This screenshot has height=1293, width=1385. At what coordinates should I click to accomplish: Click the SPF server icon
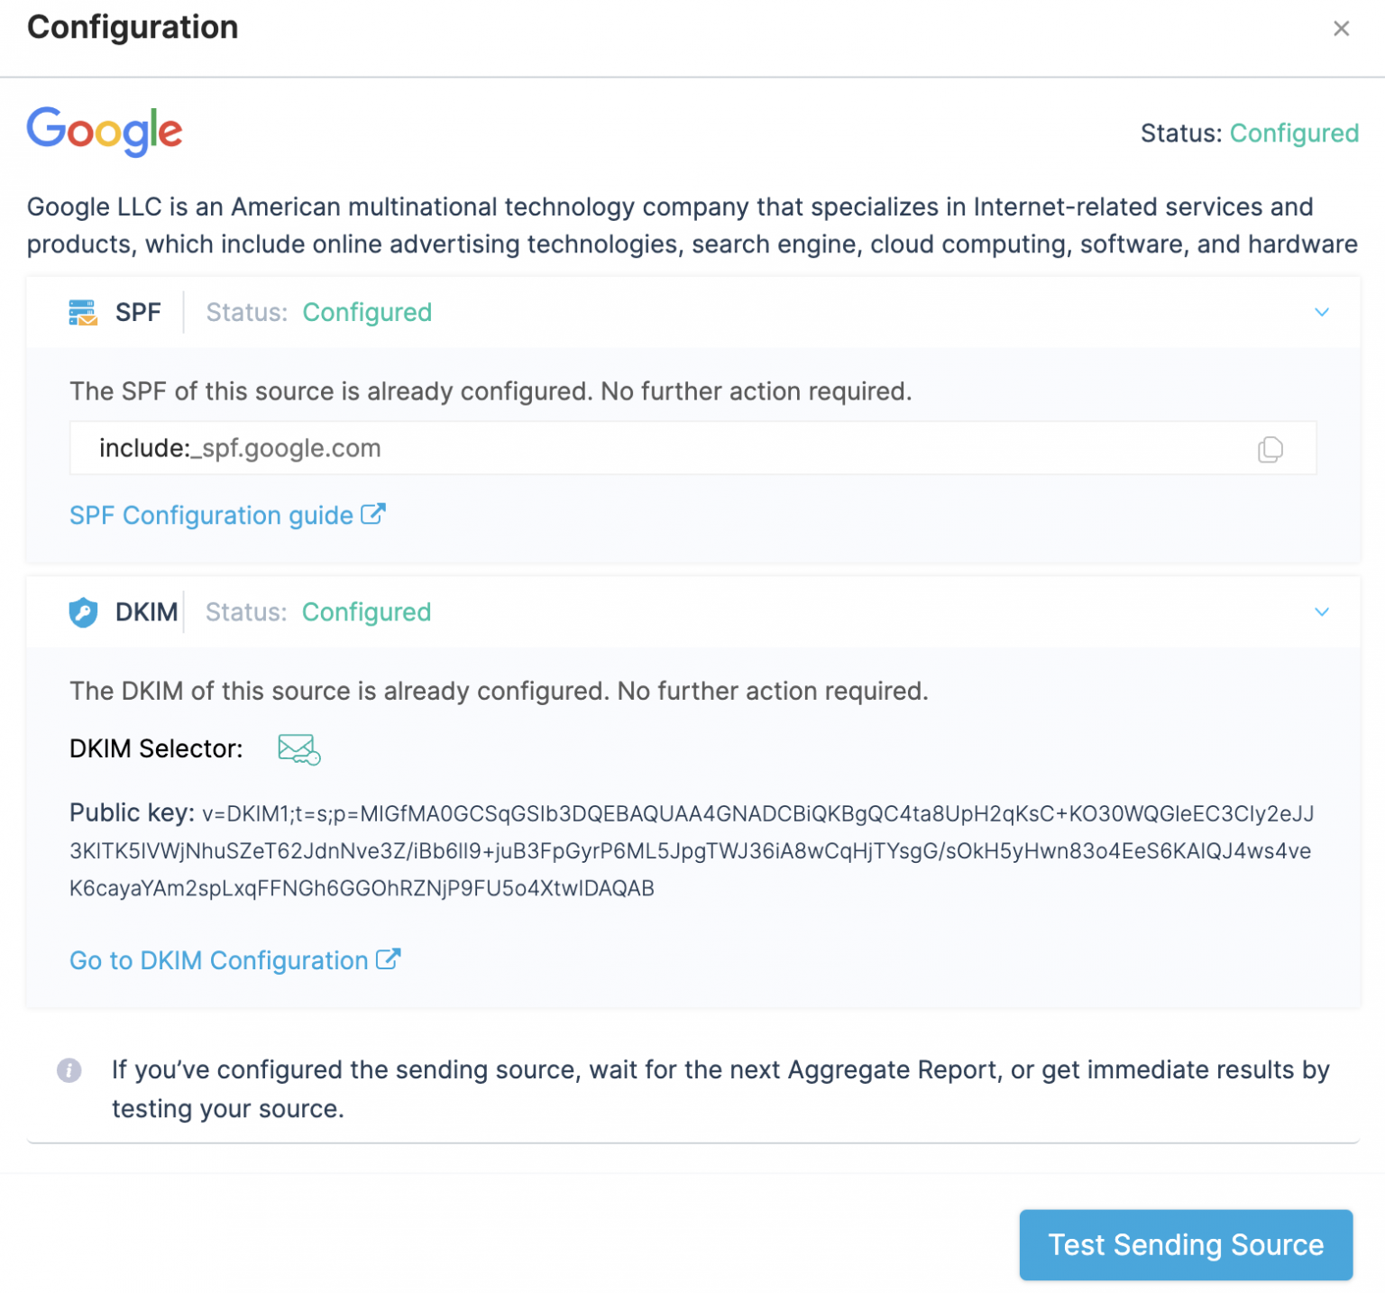click(82, 312)
